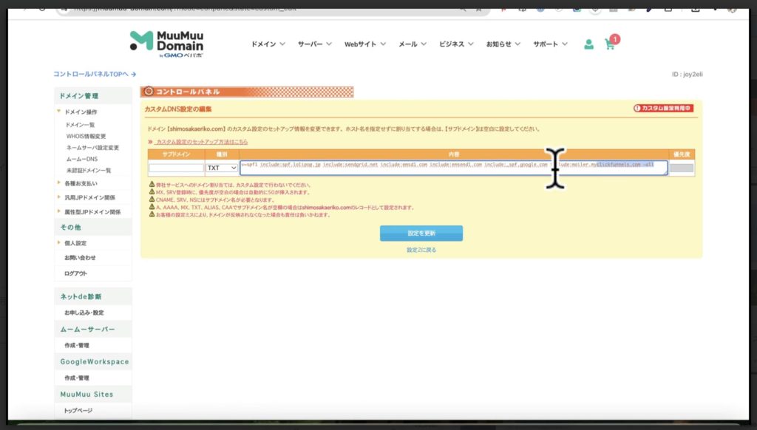757x430 pixels.
Task: Click the 優先度 priority input field
Action: 682,168
